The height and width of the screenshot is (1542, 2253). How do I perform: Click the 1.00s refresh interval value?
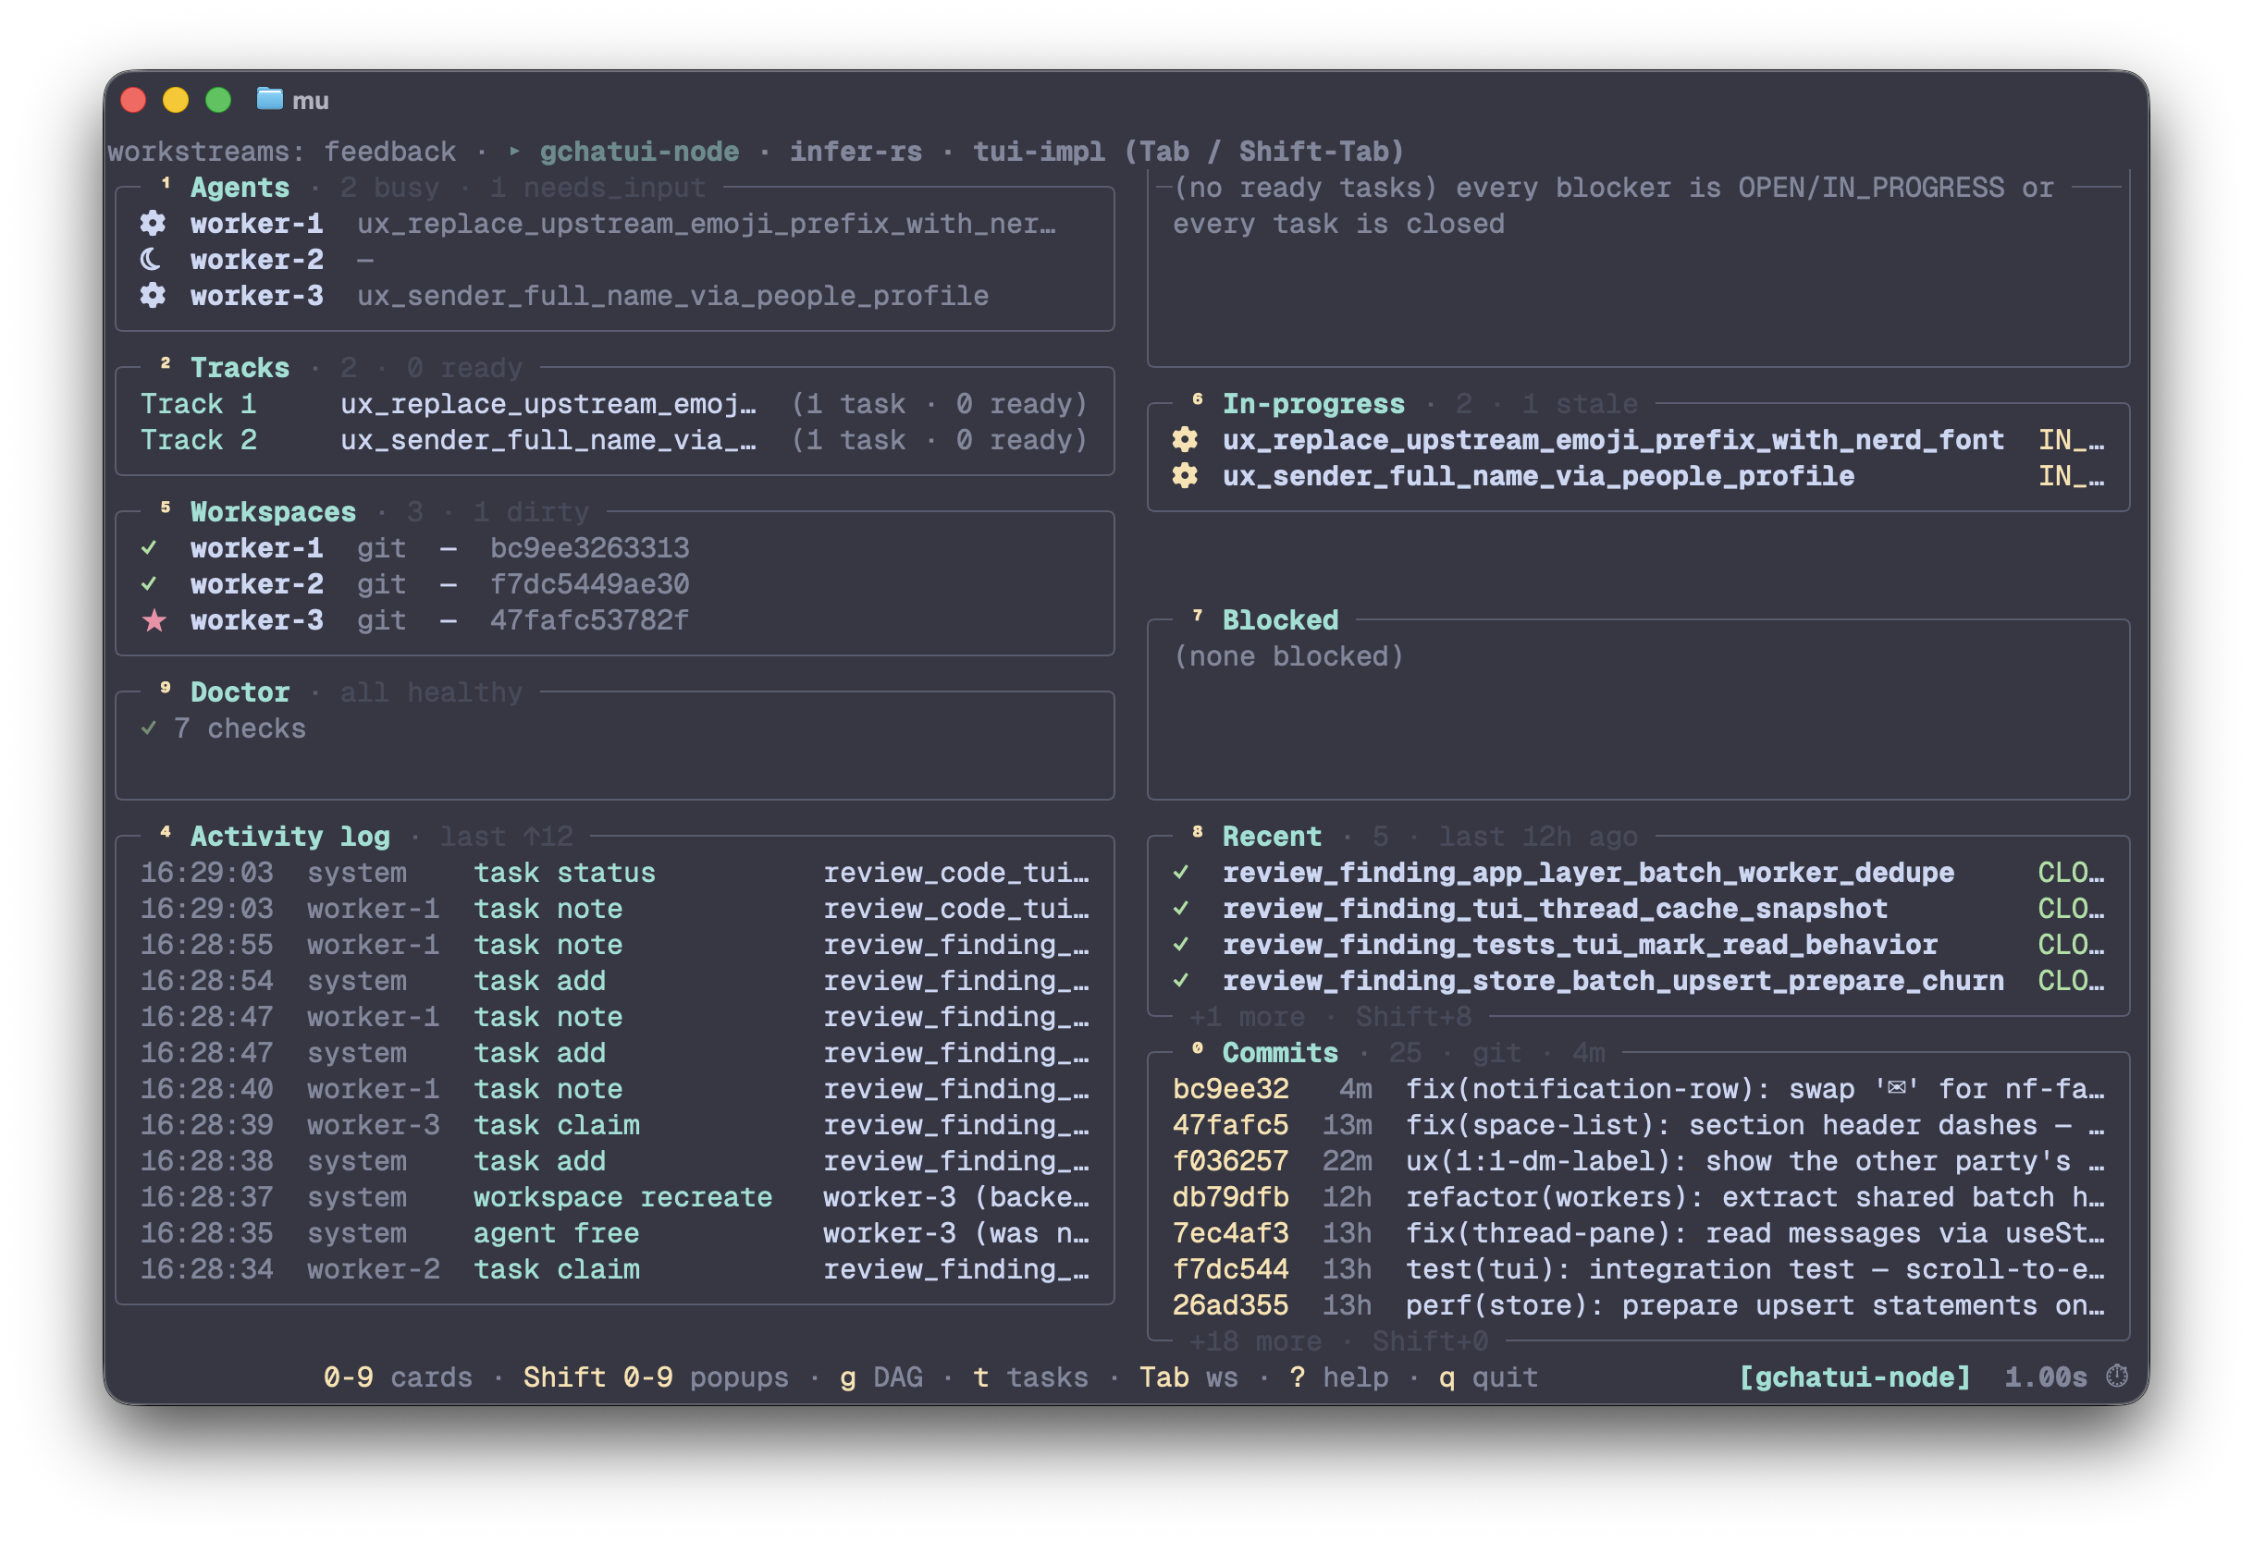tap(2046, 1378)
